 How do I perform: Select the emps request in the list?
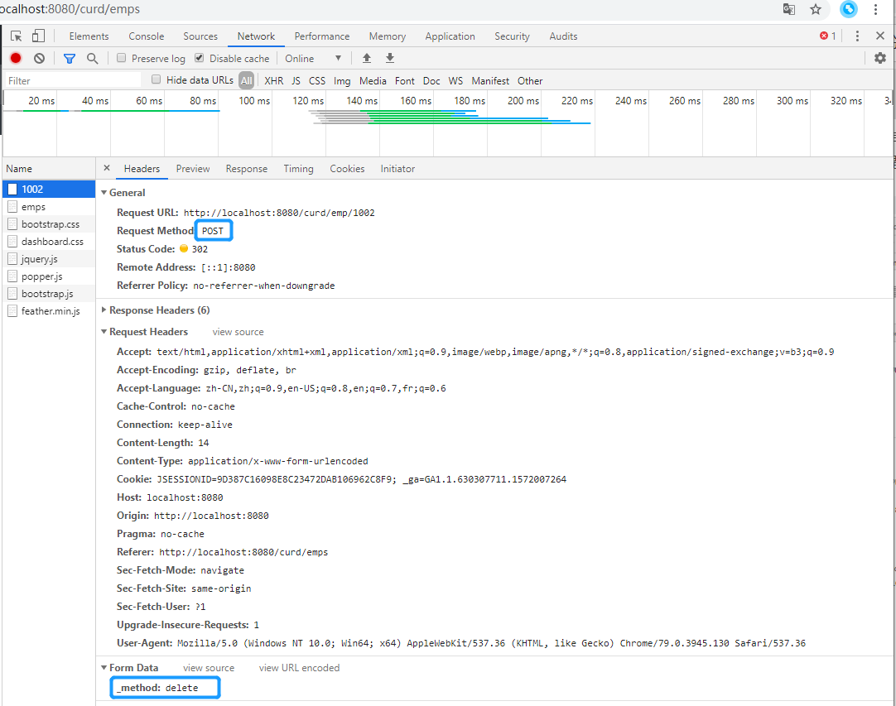tap(33, 206)
